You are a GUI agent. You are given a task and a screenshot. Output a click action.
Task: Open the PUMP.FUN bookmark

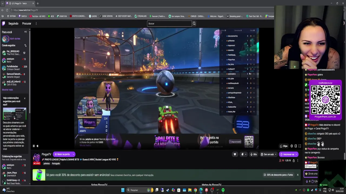pos(62,16)
